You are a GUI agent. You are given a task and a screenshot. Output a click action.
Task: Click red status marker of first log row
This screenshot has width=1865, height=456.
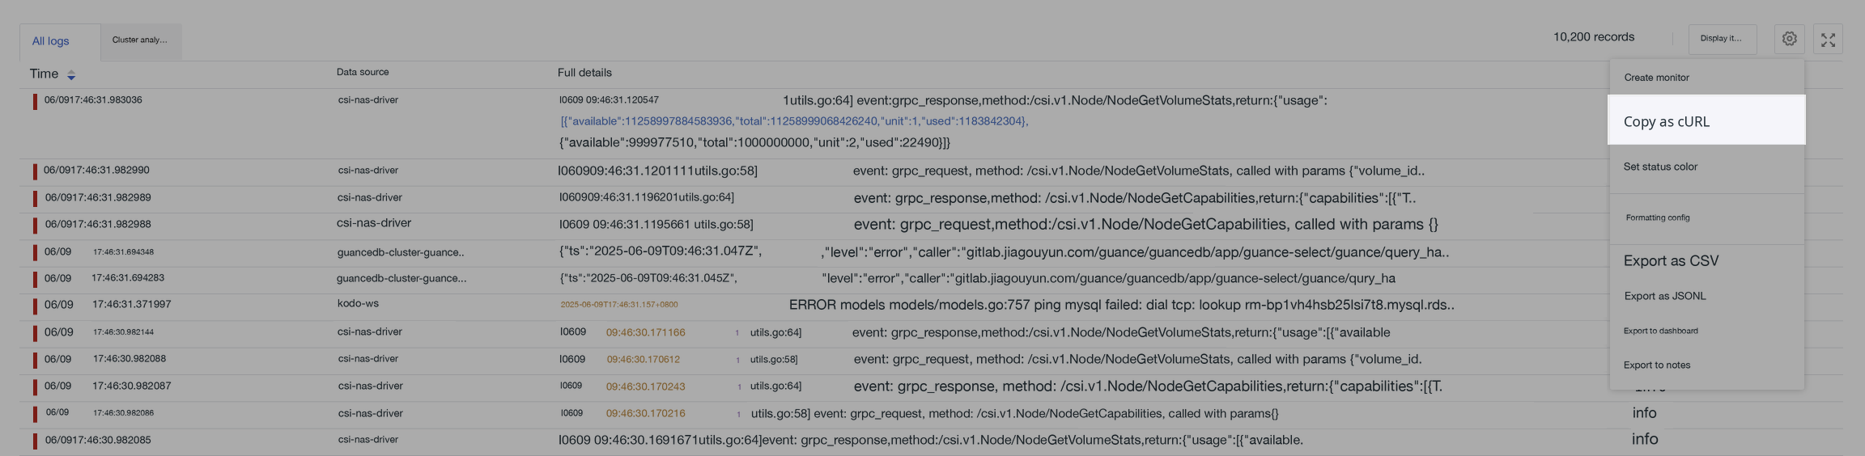point(35,102)
